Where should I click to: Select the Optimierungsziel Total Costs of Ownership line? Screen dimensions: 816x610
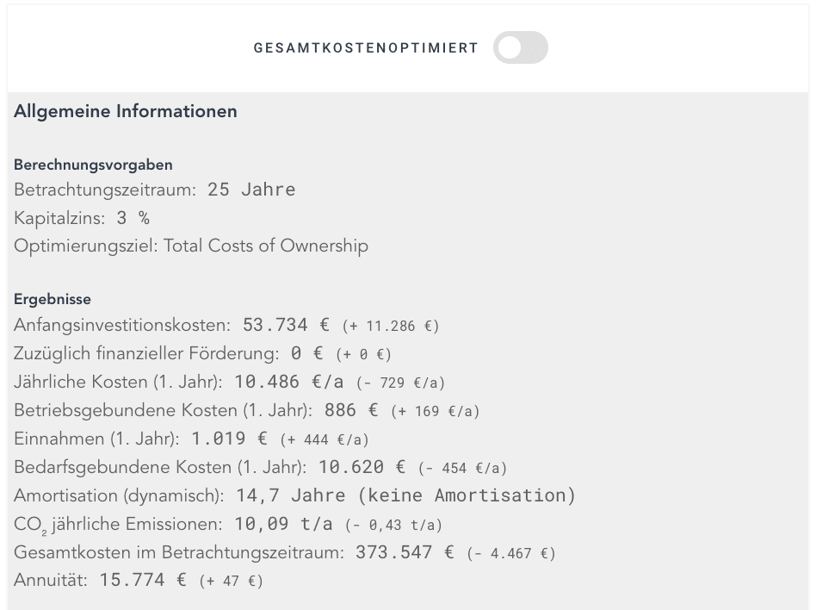coord(192,246)
